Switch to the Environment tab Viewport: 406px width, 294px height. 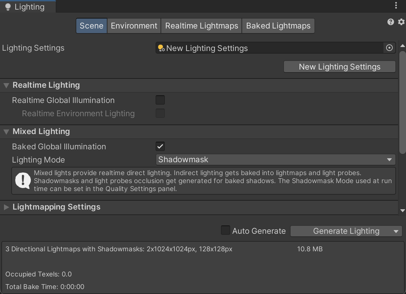click(134, 26)
